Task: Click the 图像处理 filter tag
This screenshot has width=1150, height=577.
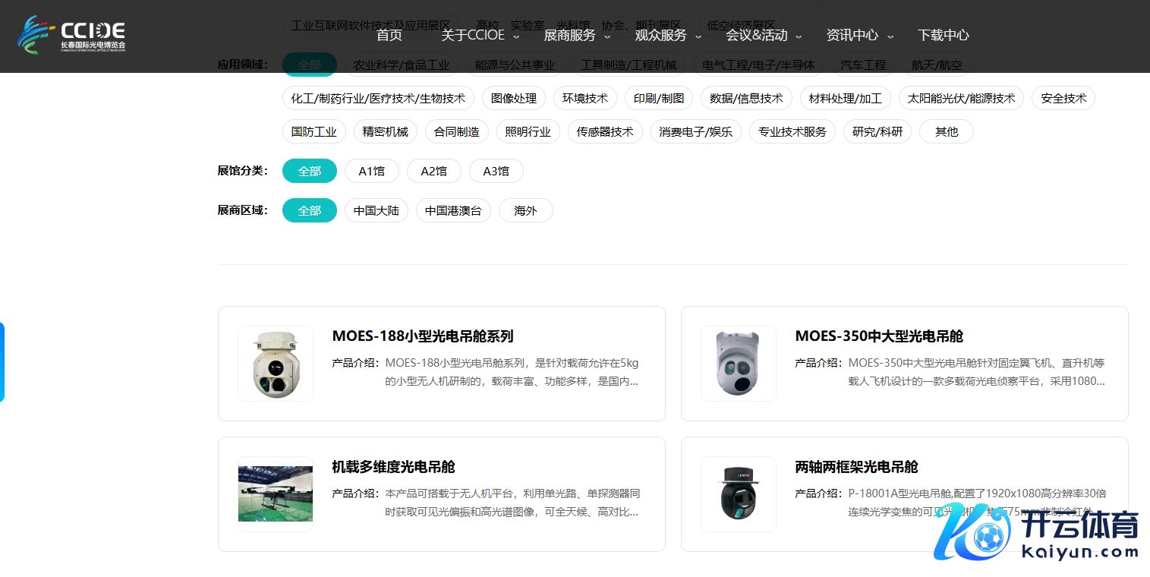Action: point(514,98)
